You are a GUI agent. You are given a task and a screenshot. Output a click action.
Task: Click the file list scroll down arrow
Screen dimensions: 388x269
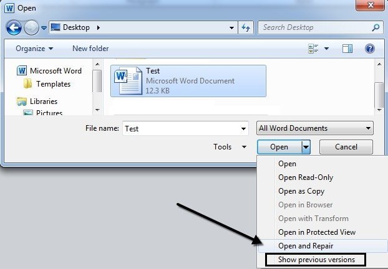[x=379, y=110]
